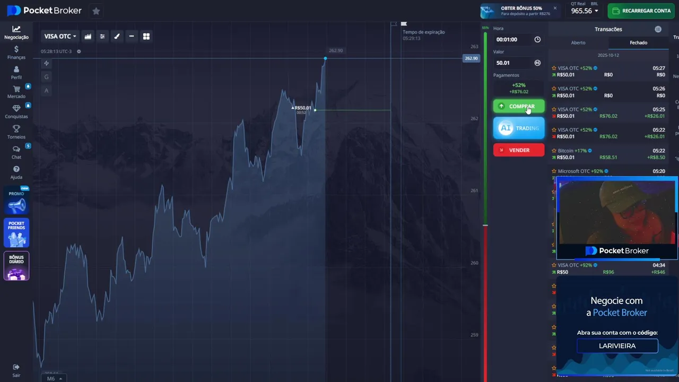The image size is (679, 382).
Task: Click the Valor 50.01 amount field
Action: coord(518,63)
